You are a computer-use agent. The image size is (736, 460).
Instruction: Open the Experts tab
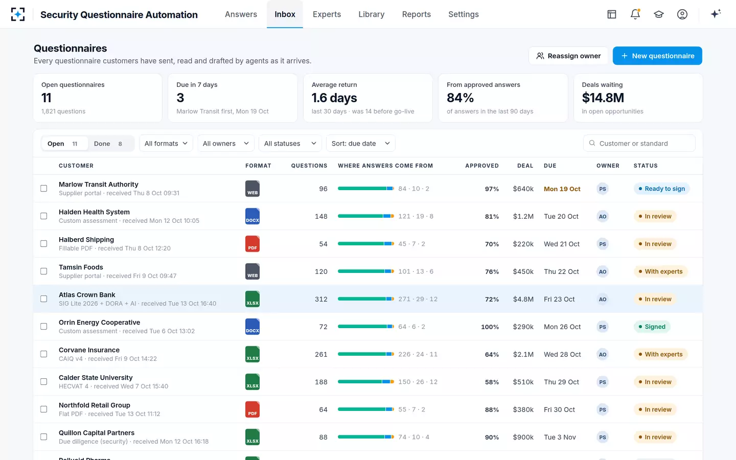pos(327,14)
